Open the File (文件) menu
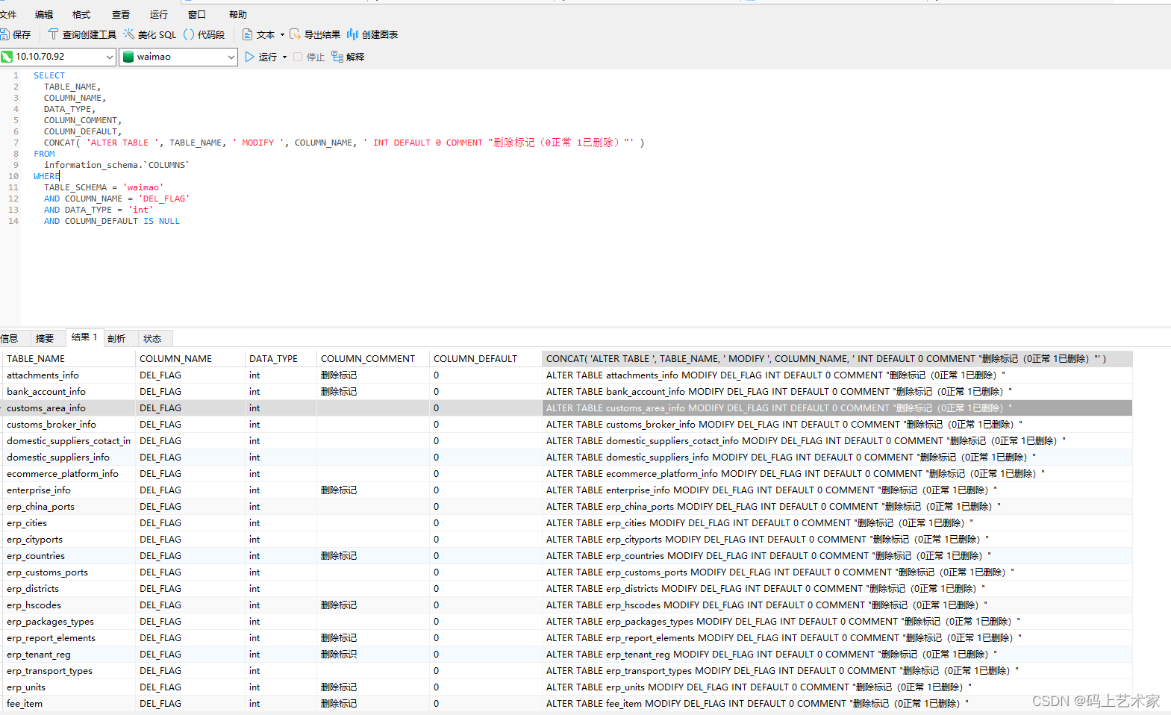The height and width of the screenshot is (715, 1171). 8,14
